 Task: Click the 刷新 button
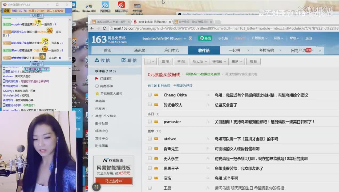click(x=253, y=62)
